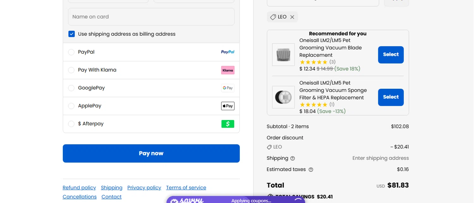Open the Terms of service link
Image resolution: width=474 pixels, height=203 pixels.
click(x=186, y=188)
